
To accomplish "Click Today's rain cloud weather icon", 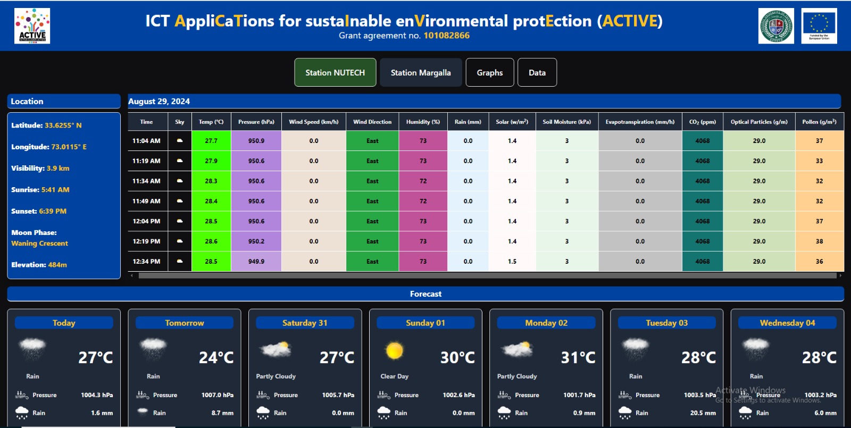I will tap(32, 349).
